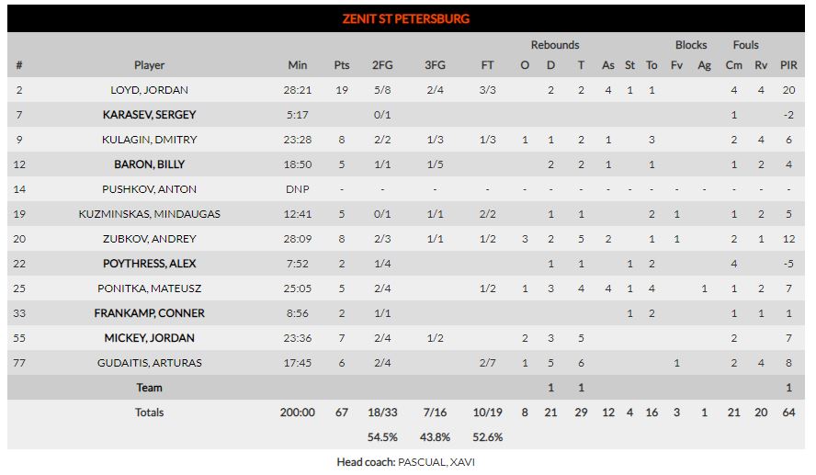Click Ponitka, Mateusz in the roster
Viewport: 816px width, 475px height.
pos(149,288)
